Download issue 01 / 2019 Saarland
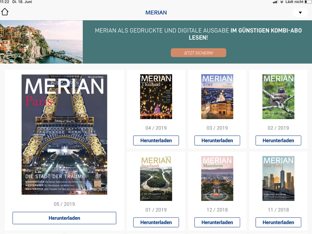Image resolution: width=312 pixels, height=234 pixels. click(x=156, y=222)
